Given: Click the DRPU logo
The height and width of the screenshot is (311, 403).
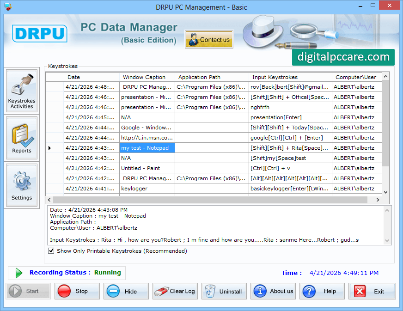Looking at the screenshot, I should pyautogui.click(x=40, y=33).
